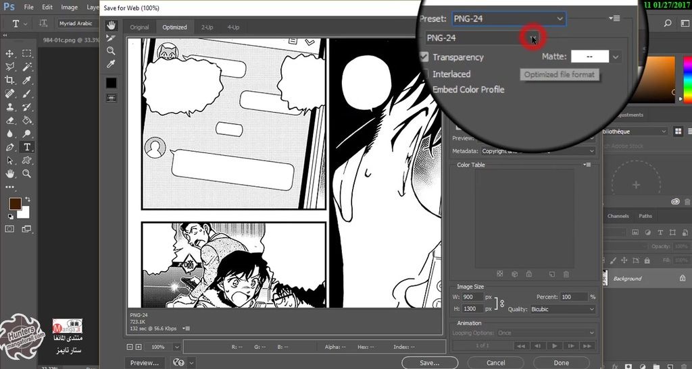Toggle lock all in Layers panel

(647, 260)
